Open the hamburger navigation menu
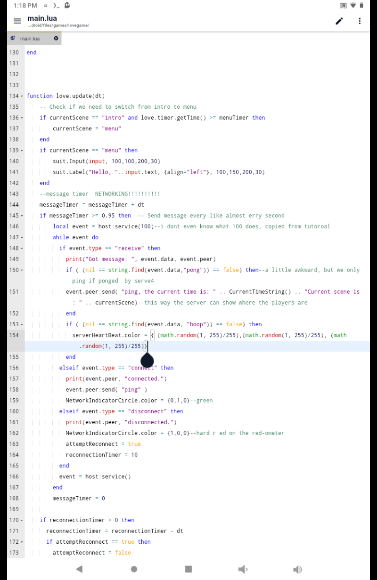 tap(17, 21)
